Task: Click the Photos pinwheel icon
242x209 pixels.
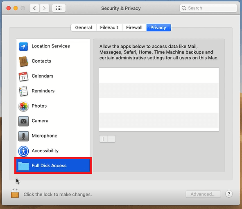Action: click(23, 106)
